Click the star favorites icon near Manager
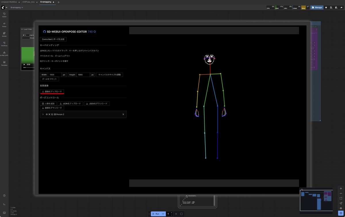345x217 pixels. coord(326,7)
